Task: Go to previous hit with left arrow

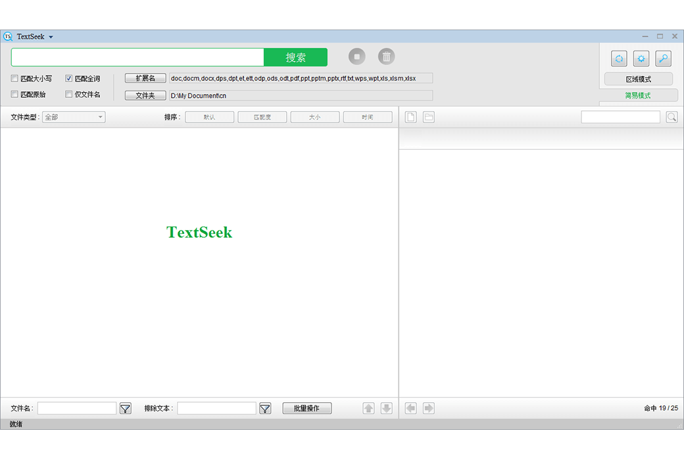Action: pos(411,409)
